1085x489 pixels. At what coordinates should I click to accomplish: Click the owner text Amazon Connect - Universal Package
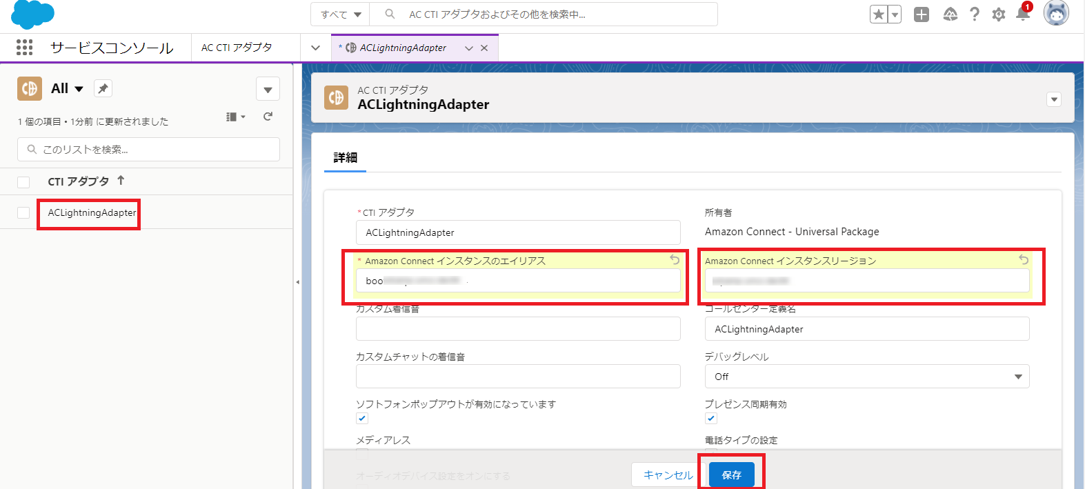(792, 232)
